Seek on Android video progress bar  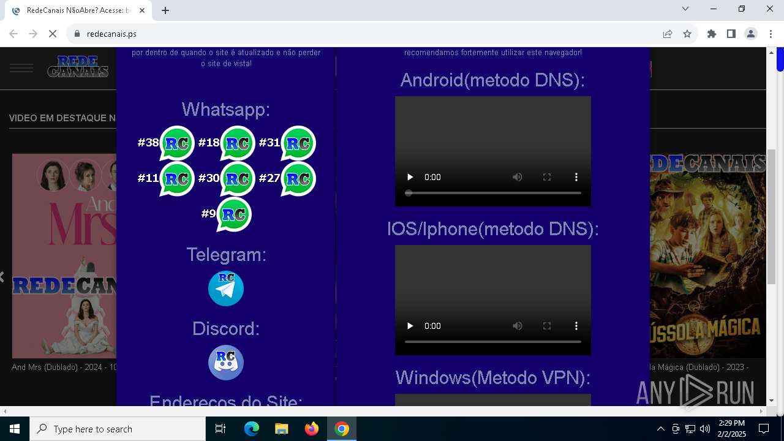[493, 193]
